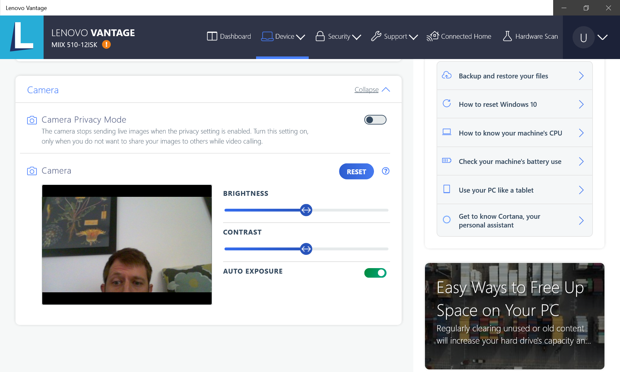
Task: Click the Brightness slider handle
Action: [x=306, y=210]
